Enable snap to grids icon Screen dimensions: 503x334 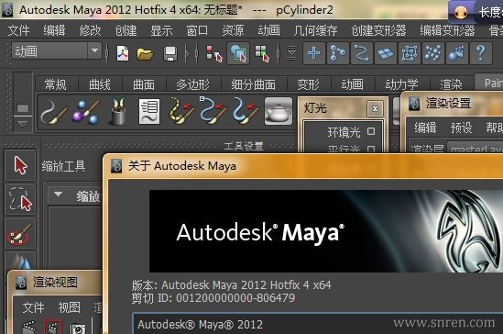pyautogui.click(x=313, y=53)
